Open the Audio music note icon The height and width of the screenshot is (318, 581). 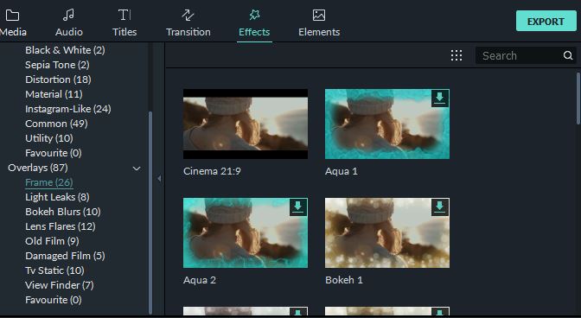point(68,16)
